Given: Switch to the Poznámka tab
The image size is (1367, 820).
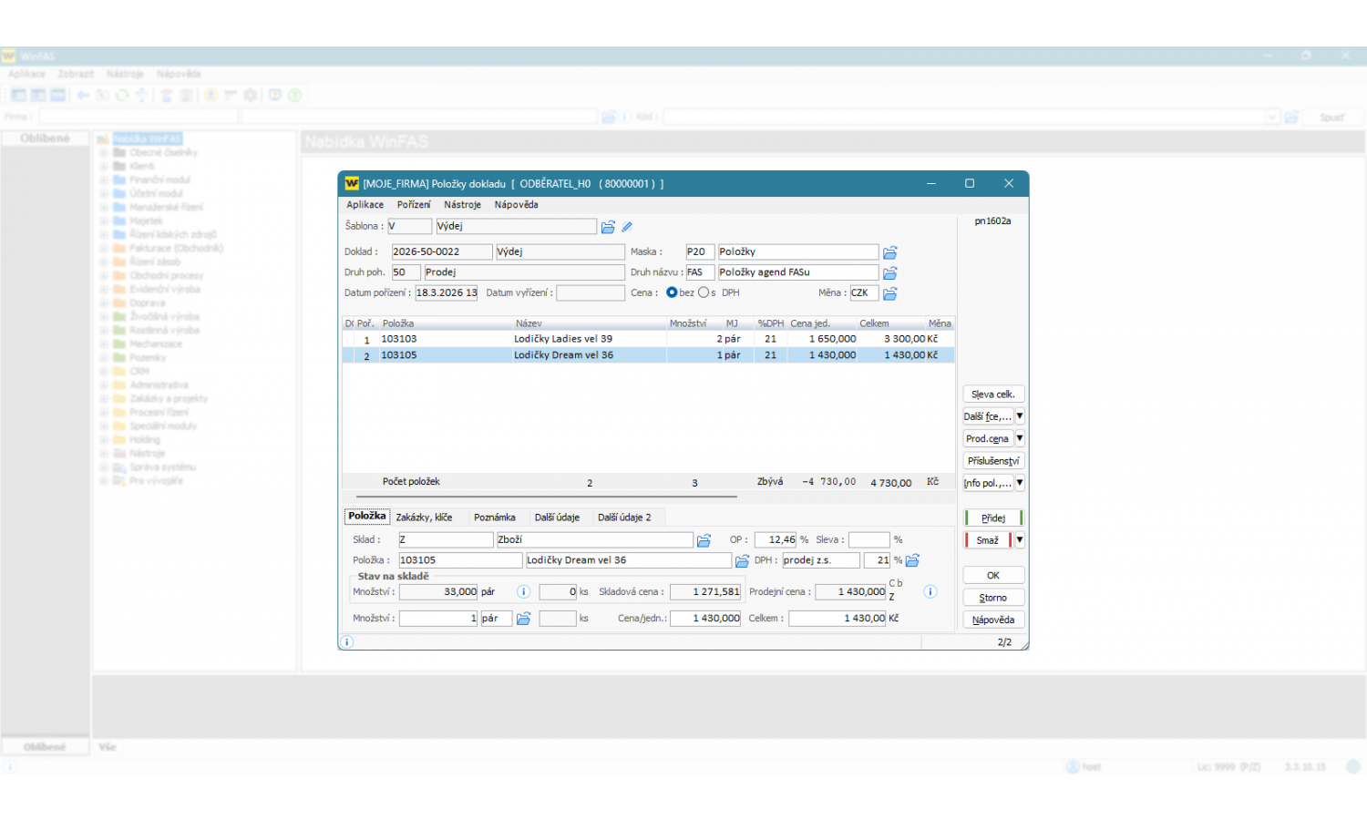Looking at the screenshot, I should (494, 518).
